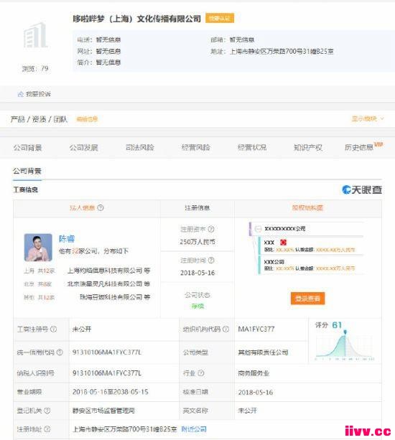Open the 历史信息 VIP tab
Screen dimensions: 395x440
[x=363, y=146]
